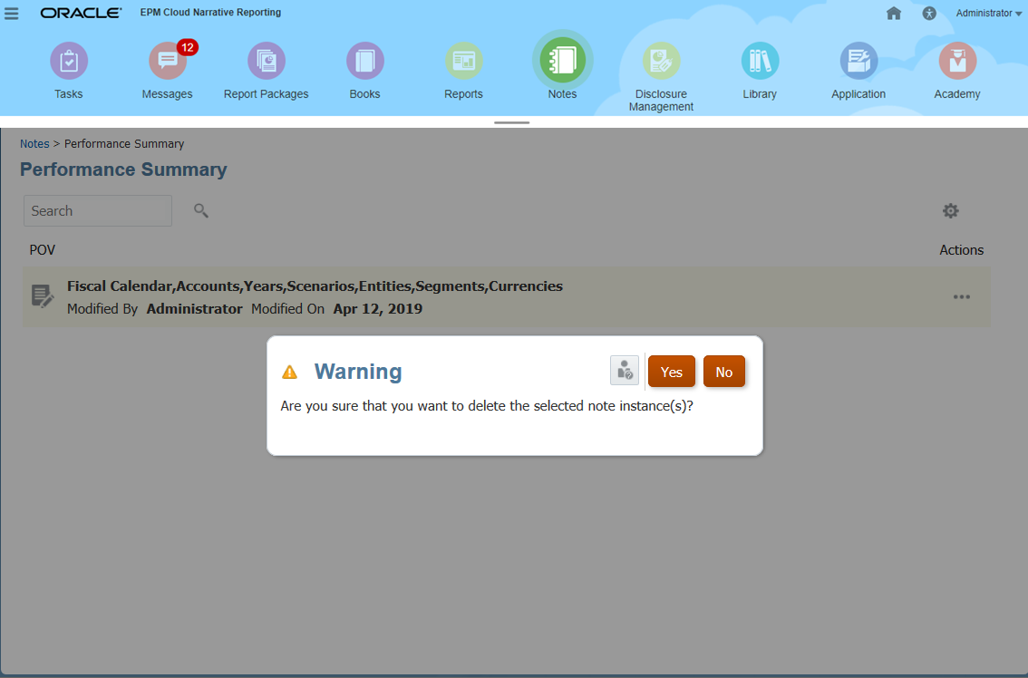
Task: Open the Library icon
Action: 760,61
